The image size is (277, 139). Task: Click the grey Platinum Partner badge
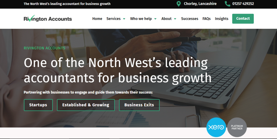[237, 127]
